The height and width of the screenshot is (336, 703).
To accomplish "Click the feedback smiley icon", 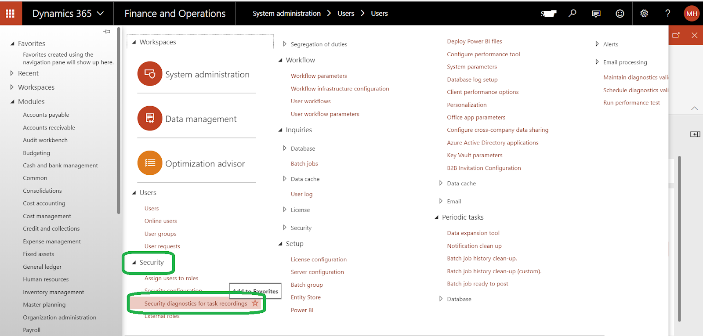I will coord(620,14).
